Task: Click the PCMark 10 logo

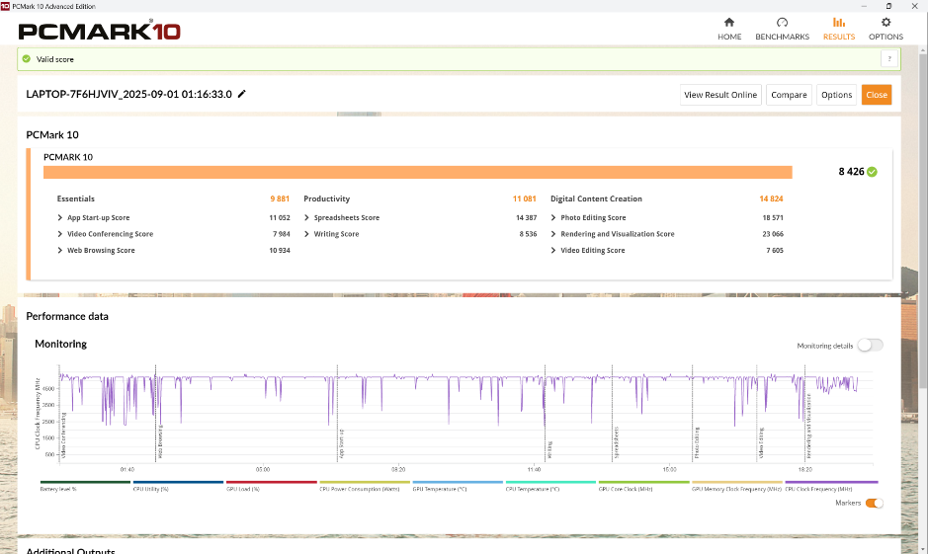Action: [x=100, y=31]
